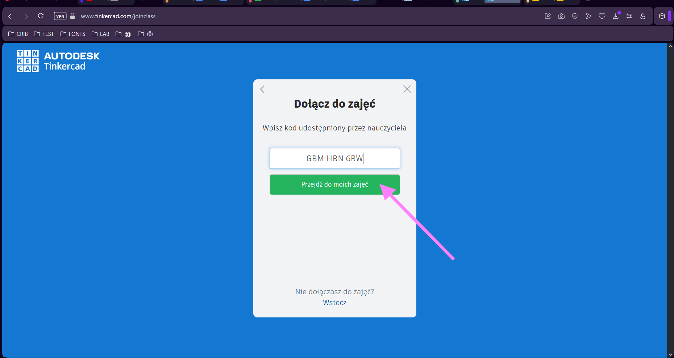Click the padlock site security icon
This screenshot has width=674, height=358.
coord(72,16)
